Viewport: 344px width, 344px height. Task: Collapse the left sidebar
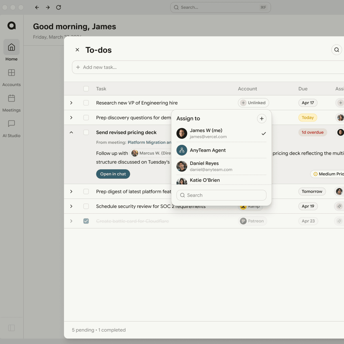tap(11, 328)
